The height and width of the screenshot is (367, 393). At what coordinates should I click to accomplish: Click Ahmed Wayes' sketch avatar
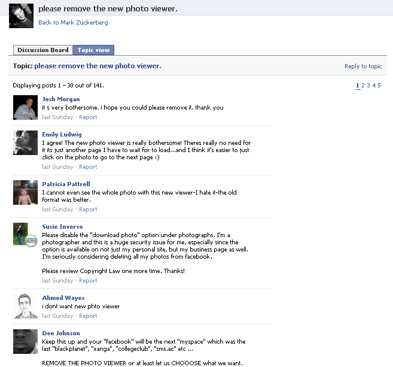point(25,306)
